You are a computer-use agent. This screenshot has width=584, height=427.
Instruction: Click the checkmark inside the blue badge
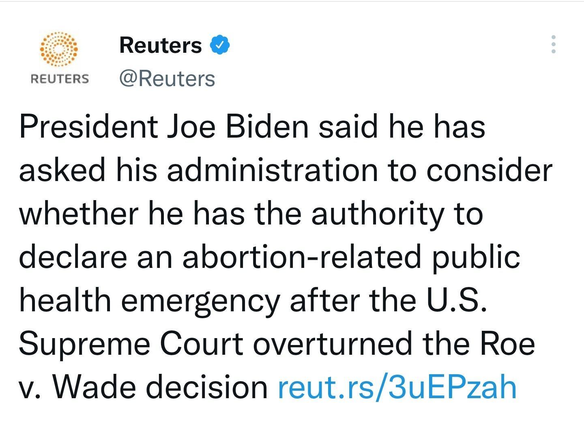point(221,45)
